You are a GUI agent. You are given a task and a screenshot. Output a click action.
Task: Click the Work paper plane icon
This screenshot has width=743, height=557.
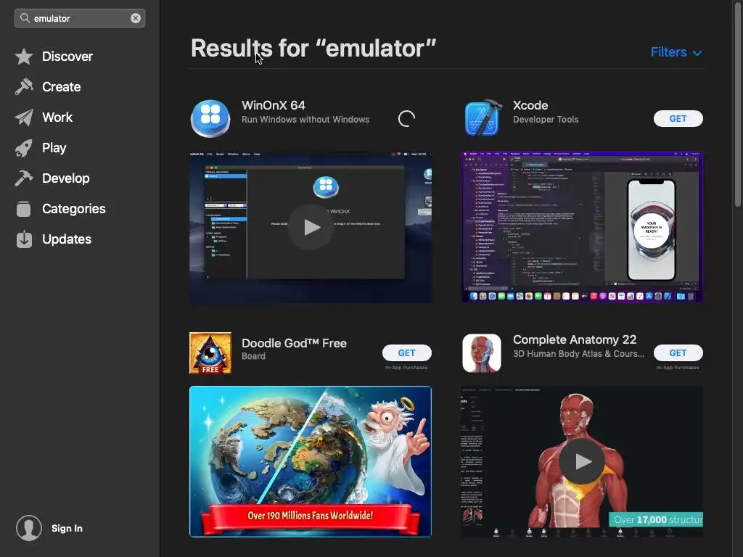[x=24, y=117]
